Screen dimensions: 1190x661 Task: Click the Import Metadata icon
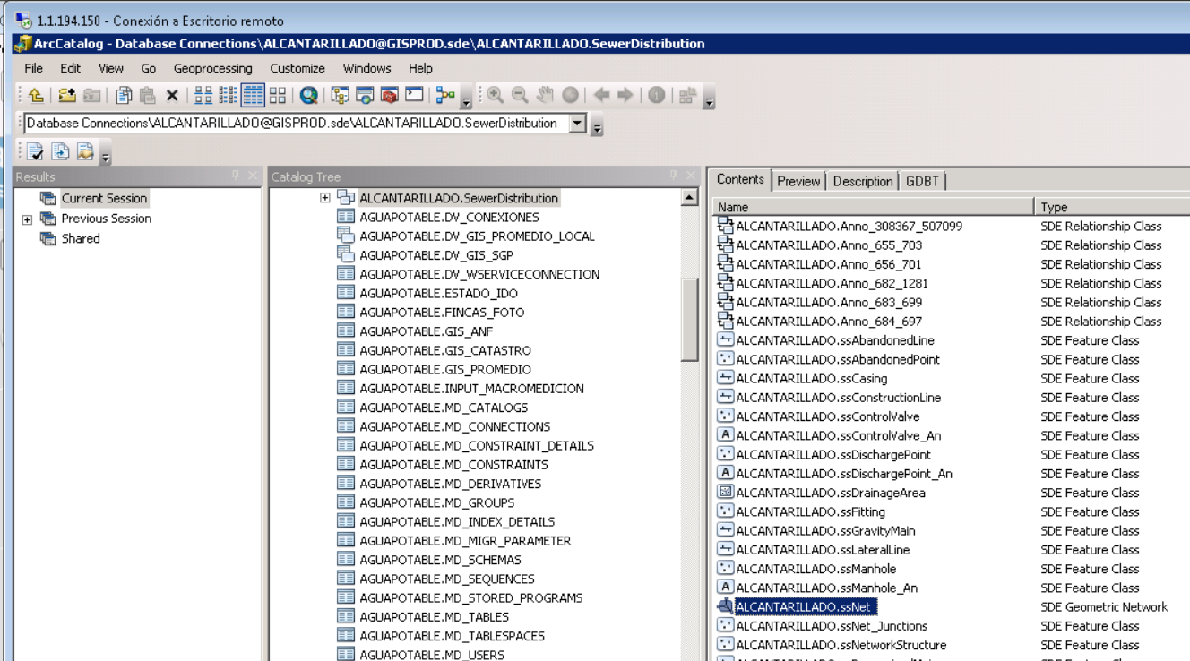[x=85, y=151]
